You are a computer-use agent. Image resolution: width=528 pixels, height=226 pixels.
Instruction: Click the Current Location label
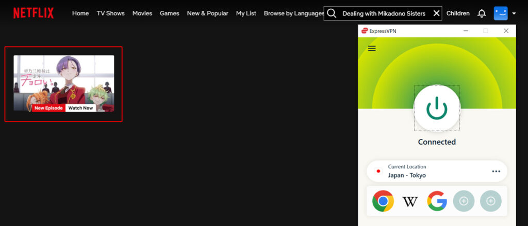pos(407,166)
